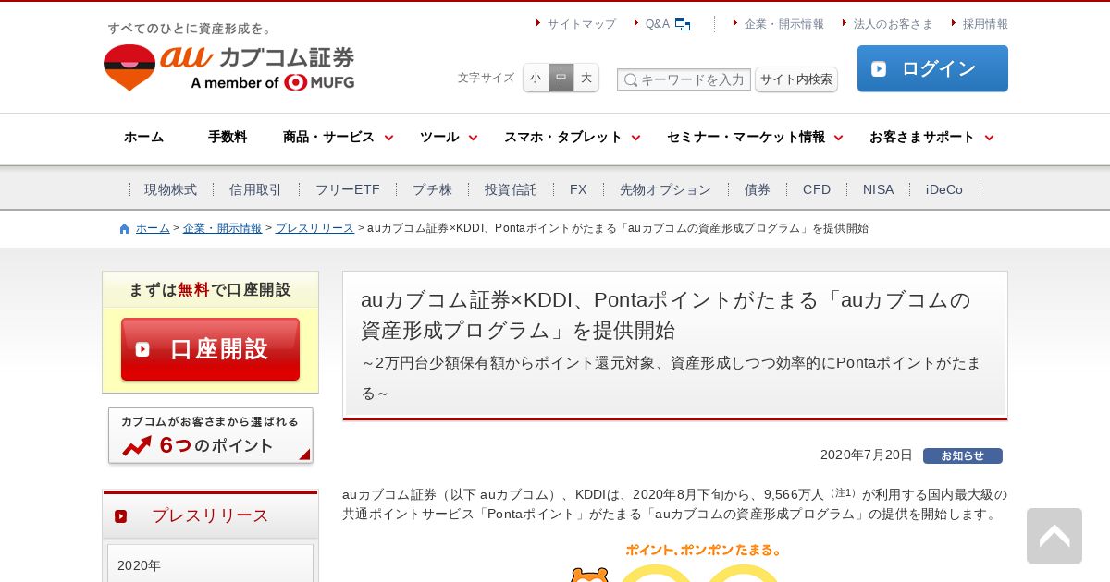This screenshot has height=582, width=1110.
Task: Open the 商品・サービス menu item
Action: 328,138
